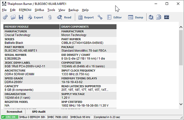Select timing delays 19-19-19-43-62

(72, 82)
